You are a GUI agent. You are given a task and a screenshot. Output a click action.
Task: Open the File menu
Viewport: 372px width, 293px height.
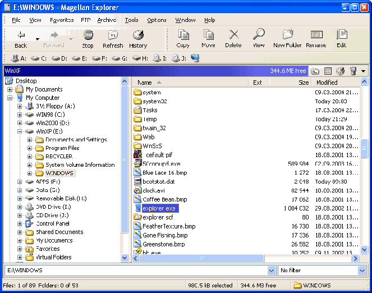pos(16,20)
